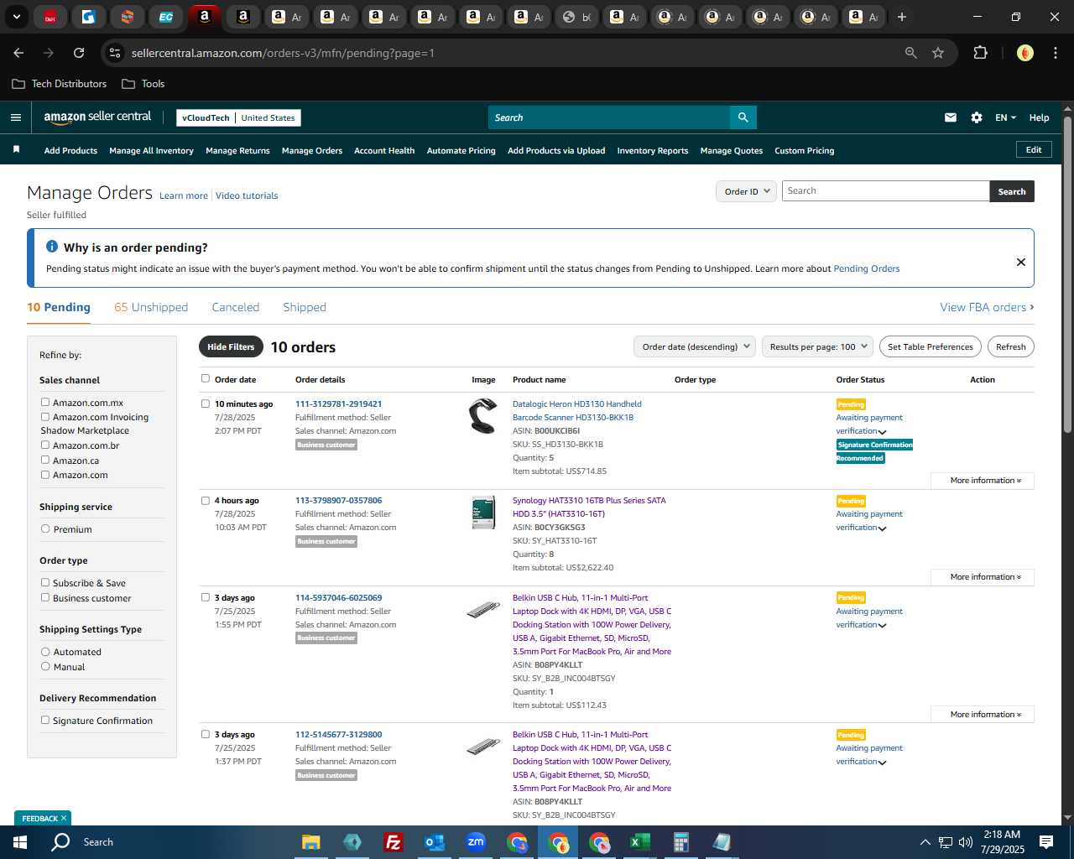The image size is (1074, 859).
Task: Open the tab search dropdown arrow
Action: [x=17, y=17]
